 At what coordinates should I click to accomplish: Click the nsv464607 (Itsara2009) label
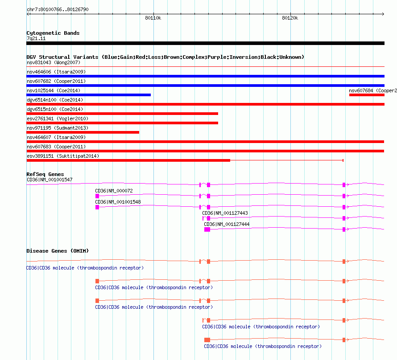[x=56, y=137]
